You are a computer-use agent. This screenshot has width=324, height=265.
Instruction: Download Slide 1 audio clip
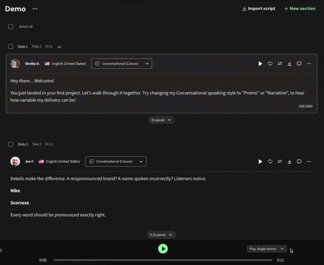click(290, 64)
